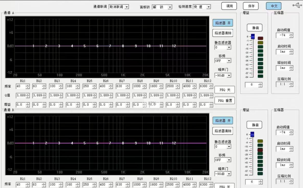
Task: Click Channel A 压缩比例 field
Action: pos(283,84)
